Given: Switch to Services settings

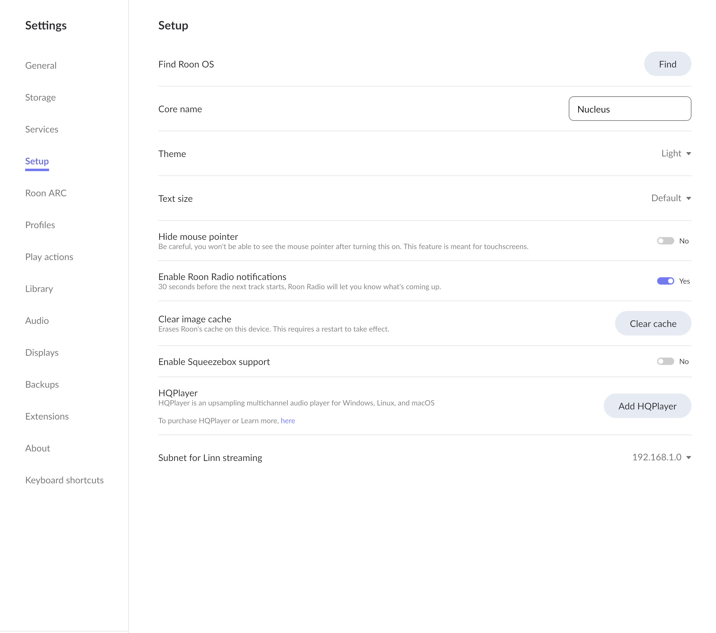Looking at the screenshot, I should pos(42,129).
